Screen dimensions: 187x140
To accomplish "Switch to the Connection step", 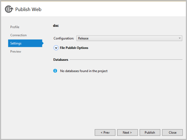I will [18, 35].
